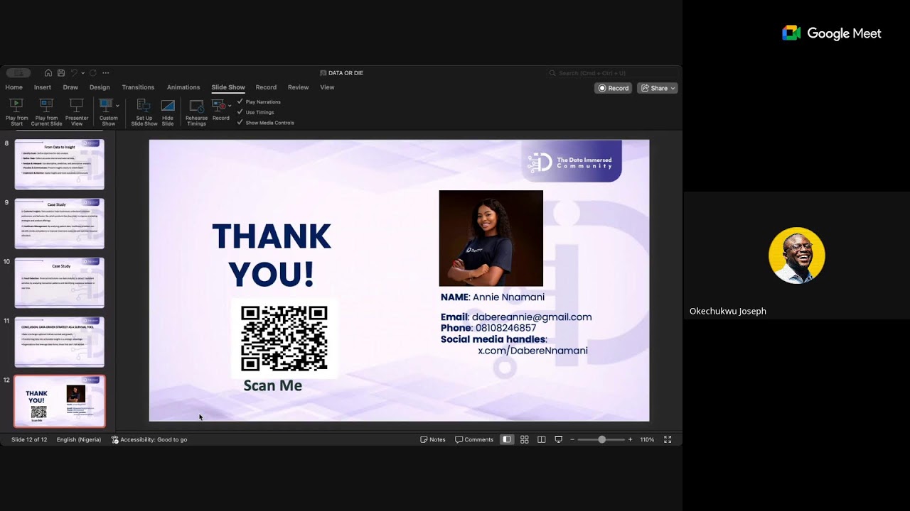Open the Home tab

pyautogui.click(x=14, y=87)
